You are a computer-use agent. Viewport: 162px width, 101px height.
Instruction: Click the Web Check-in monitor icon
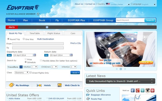click(59, 85)
